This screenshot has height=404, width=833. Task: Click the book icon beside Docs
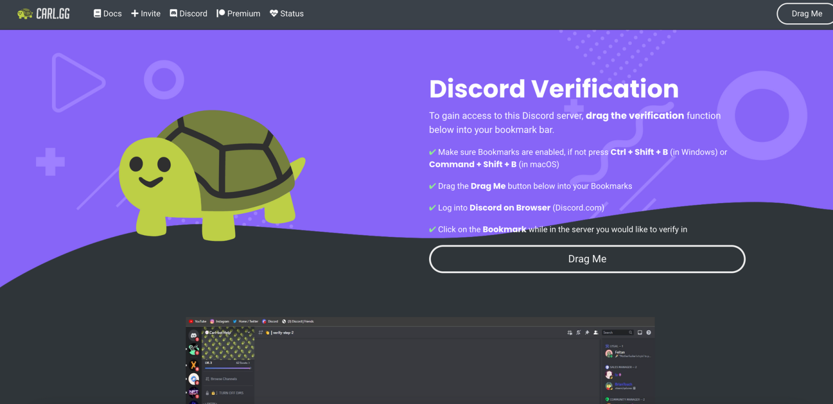[x=98, y=14]
